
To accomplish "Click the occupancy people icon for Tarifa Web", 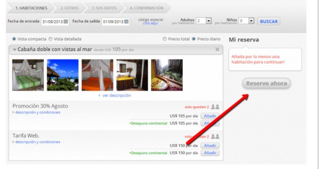I will click(x=215, y=136).
